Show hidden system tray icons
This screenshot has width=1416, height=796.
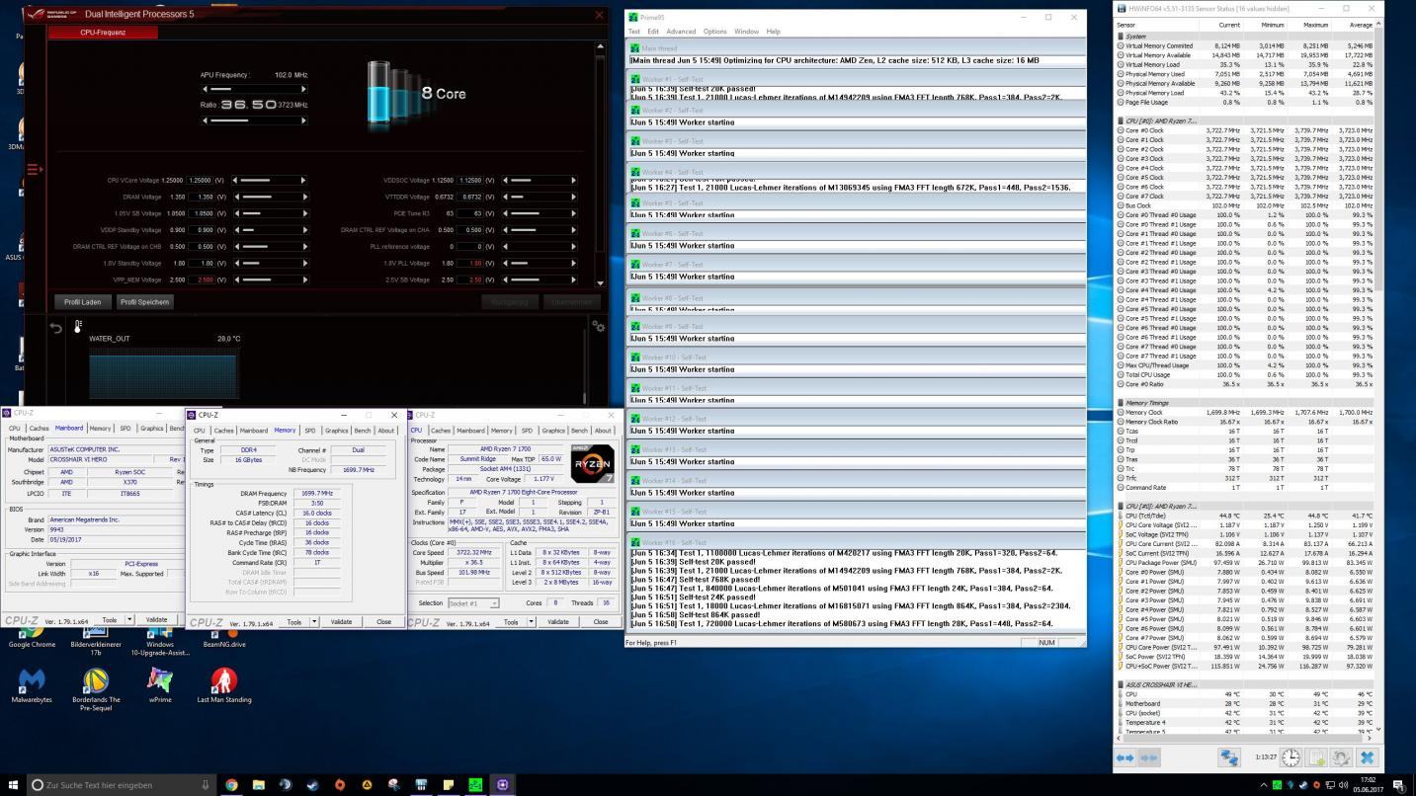tap(1263, 785)
